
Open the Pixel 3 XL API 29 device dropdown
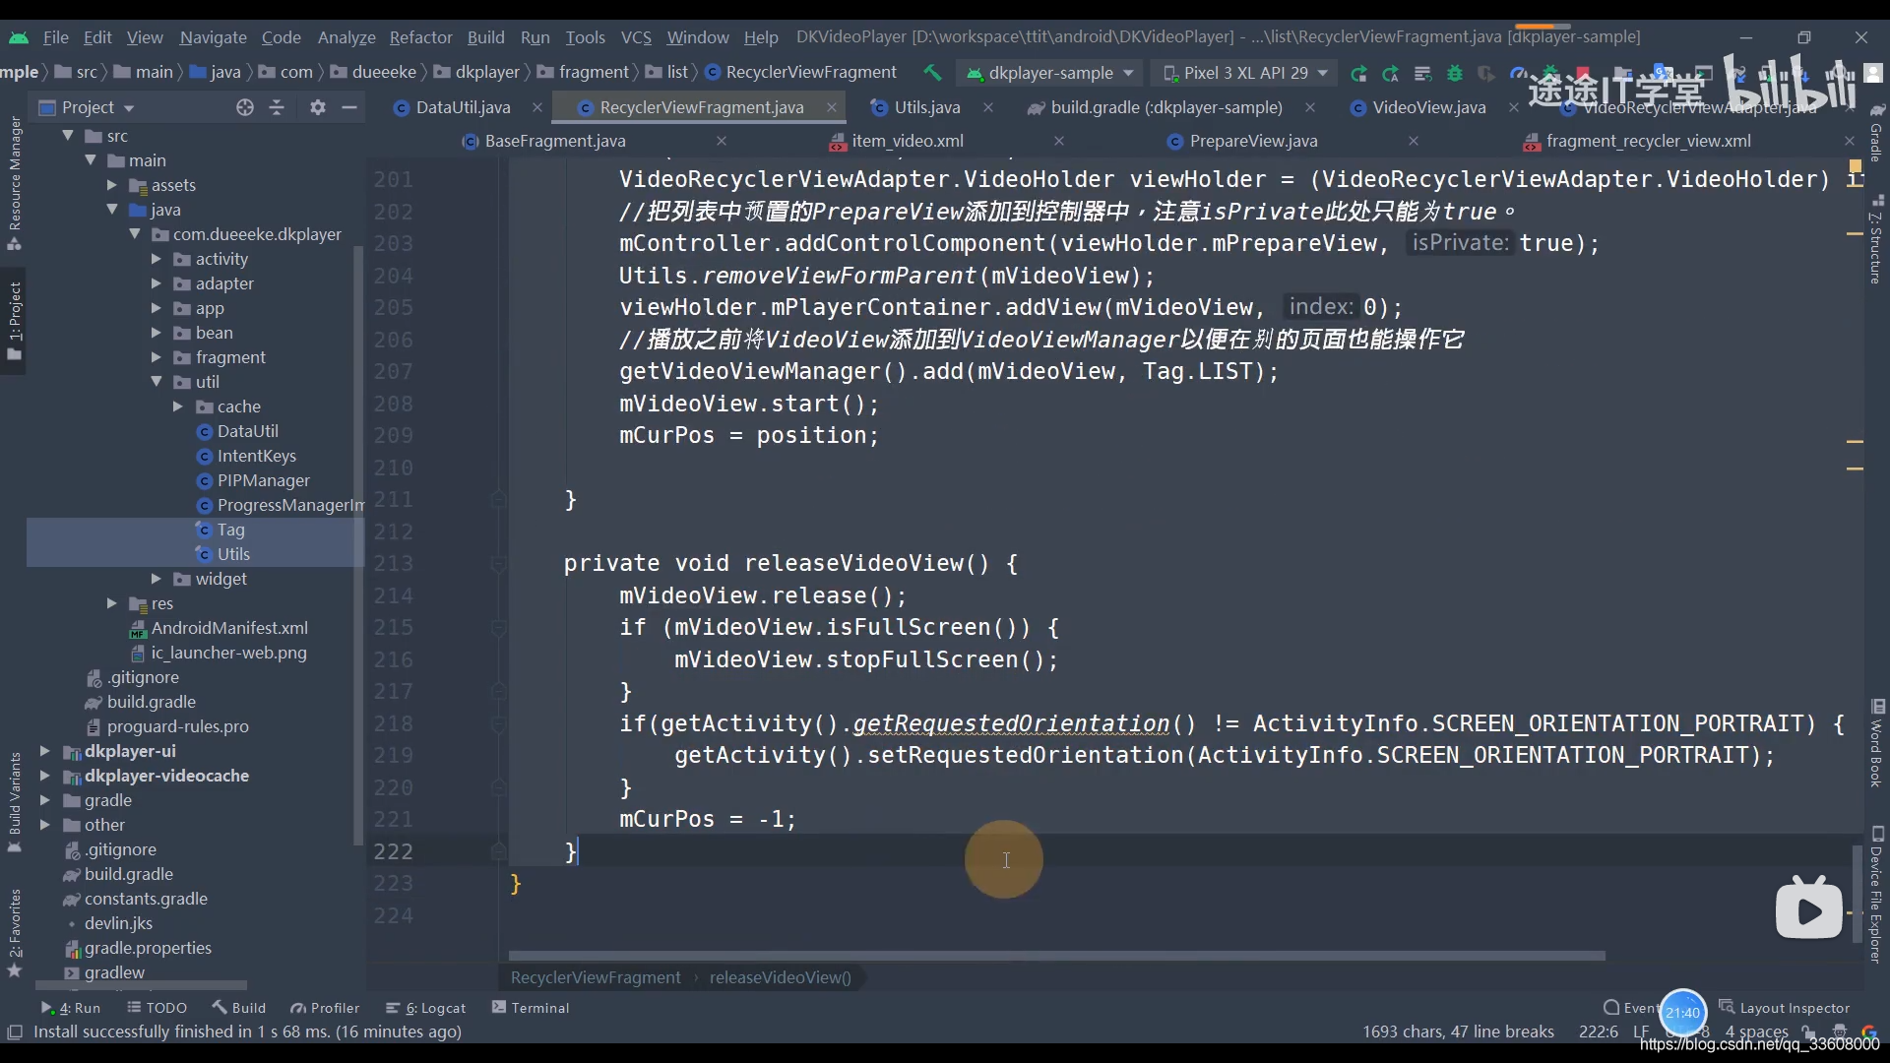[x=1245, y=73]
